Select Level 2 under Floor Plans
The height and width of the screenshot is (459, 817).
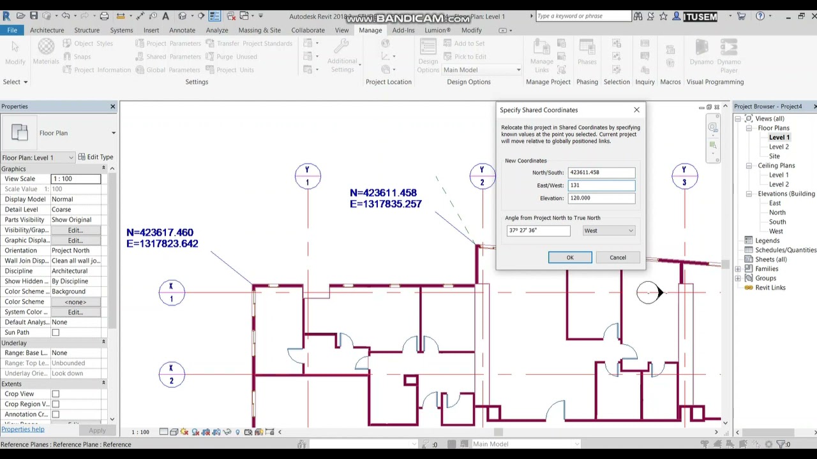779,147
